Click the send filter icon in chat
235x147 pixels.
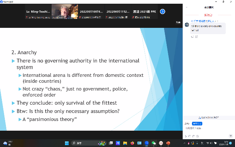click(231, 136)
